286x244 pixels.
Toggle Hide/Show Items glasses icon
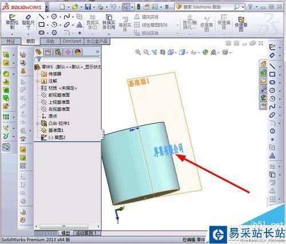click(x=193, y=52)
